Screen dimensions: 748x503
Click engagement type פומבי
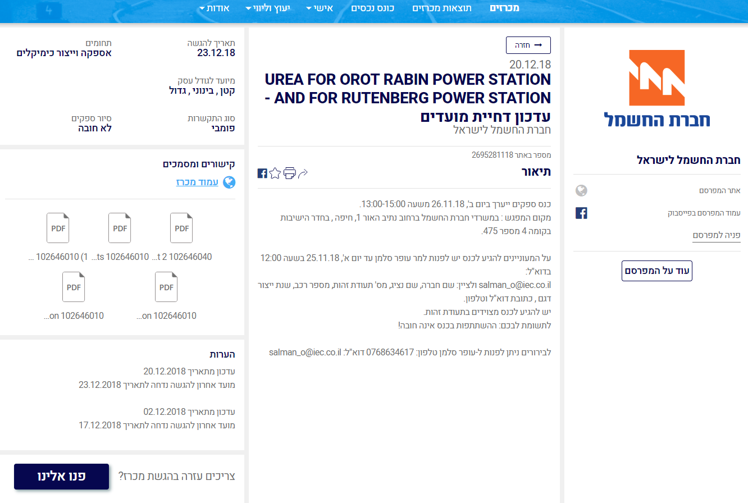click(x=224, y=128)
